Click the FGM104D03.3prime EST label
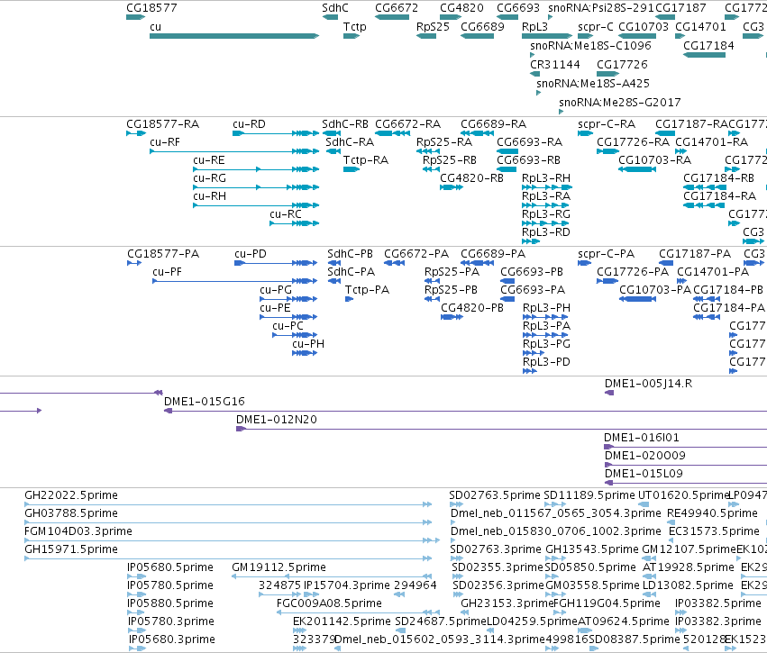Screen dimensions: 767x653 78,531
